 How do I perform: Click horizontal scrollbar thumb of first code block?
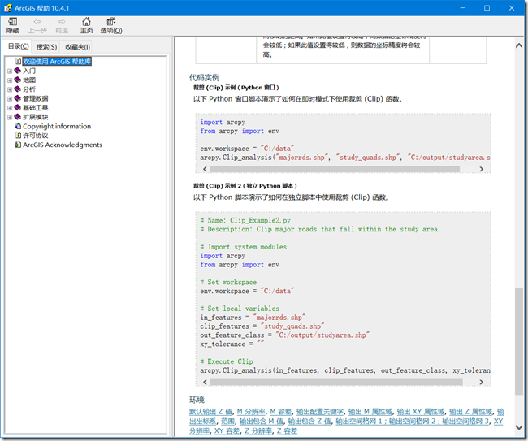coord(335,169)
